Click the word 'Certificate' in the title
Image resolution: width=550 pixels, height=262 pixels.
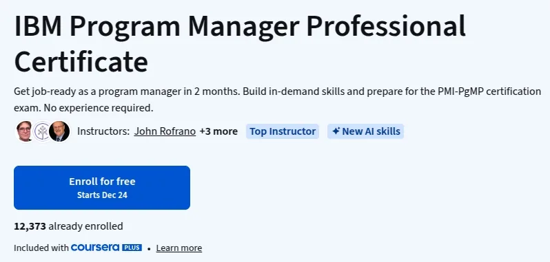[81, 62]
